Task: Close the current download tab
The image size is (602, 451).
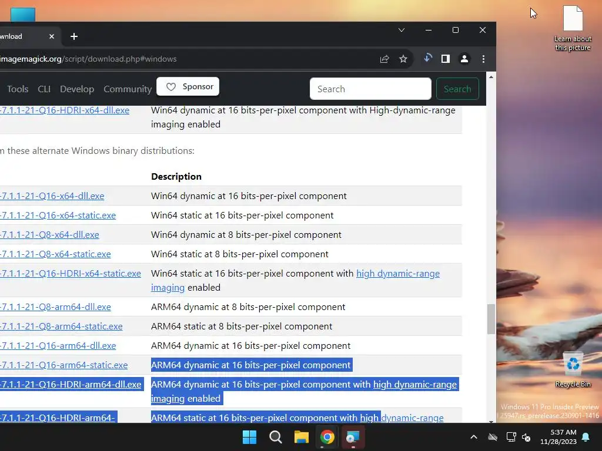Action: point(52,36)
